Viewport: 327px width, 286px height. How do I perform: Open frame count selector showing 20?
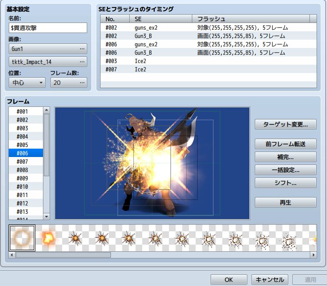pos(68,83)
